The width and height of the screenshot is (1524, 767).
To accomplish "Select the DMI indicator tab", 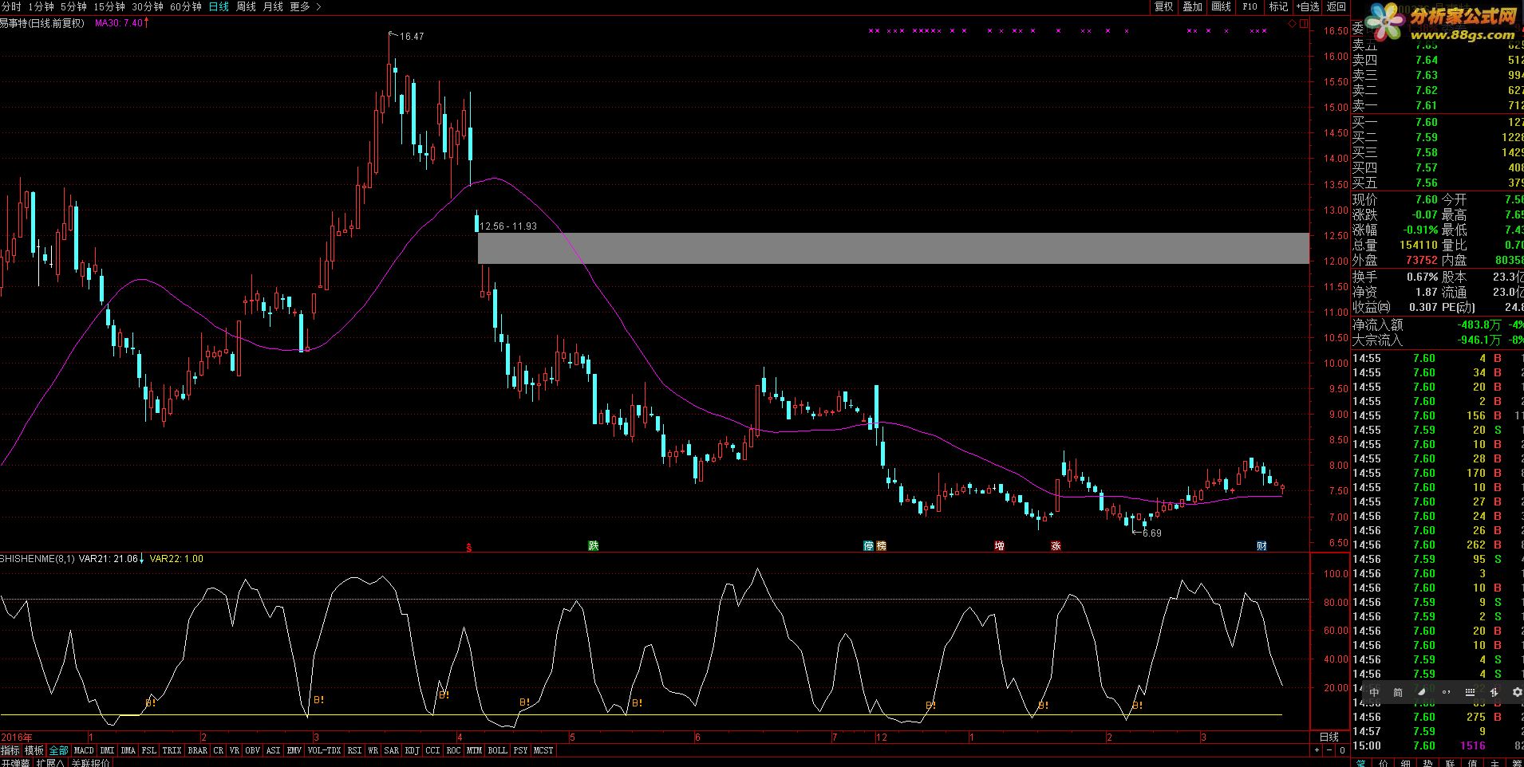I will [x=107, y=750].
